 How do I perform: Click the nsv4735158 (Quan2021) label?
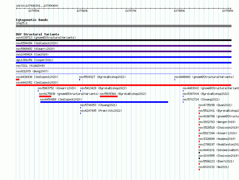[x=215, y=105]
